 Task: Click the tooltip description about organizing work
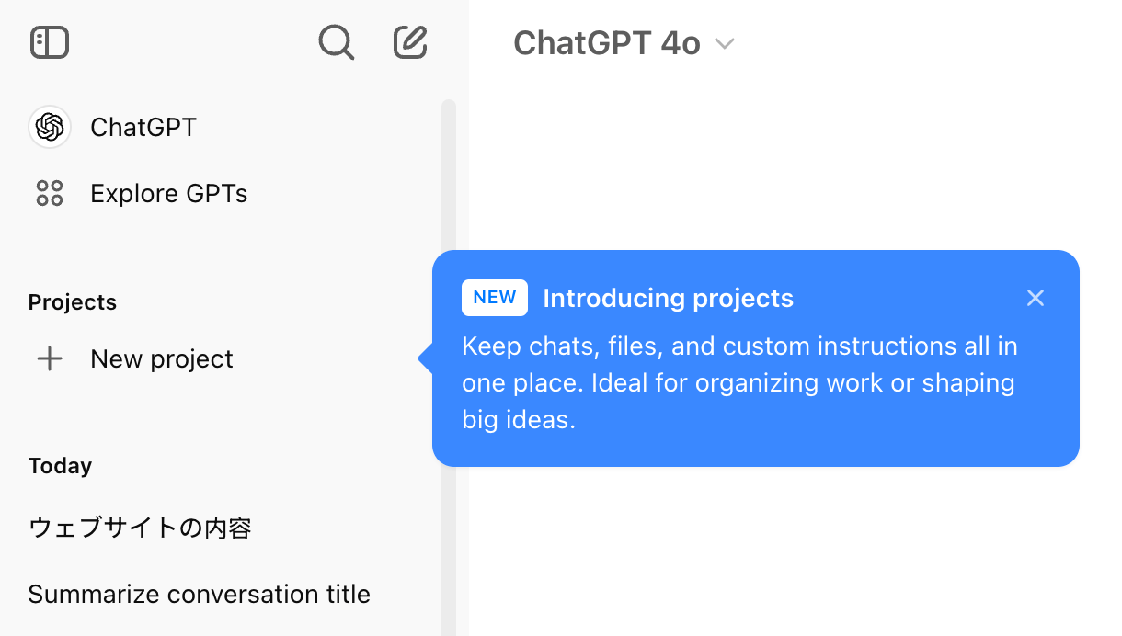[739, 383]
